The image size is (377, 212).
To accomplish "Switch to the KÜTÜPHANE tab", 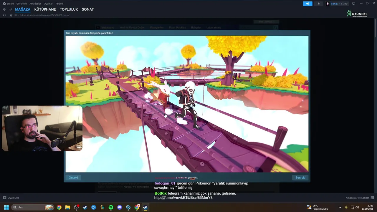I will point(45,9).
